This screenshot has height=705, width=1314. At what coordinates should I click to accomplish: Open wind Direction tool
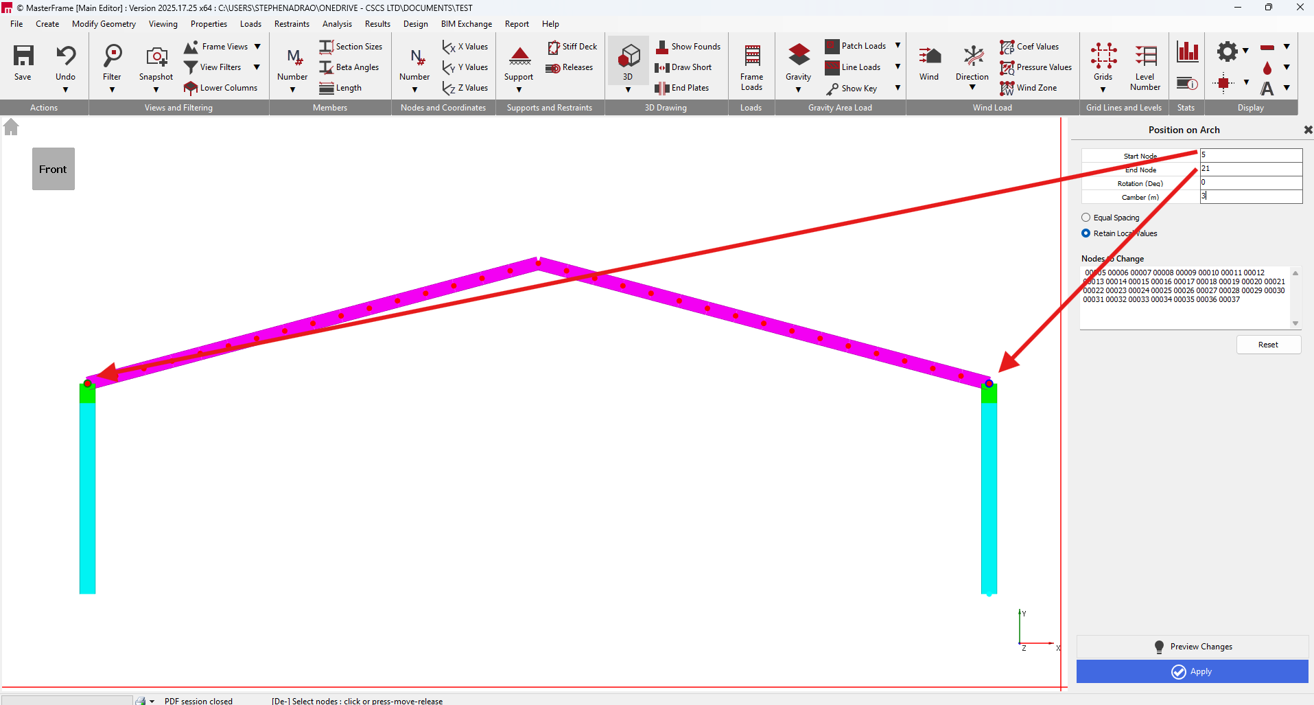pos(973,56)
